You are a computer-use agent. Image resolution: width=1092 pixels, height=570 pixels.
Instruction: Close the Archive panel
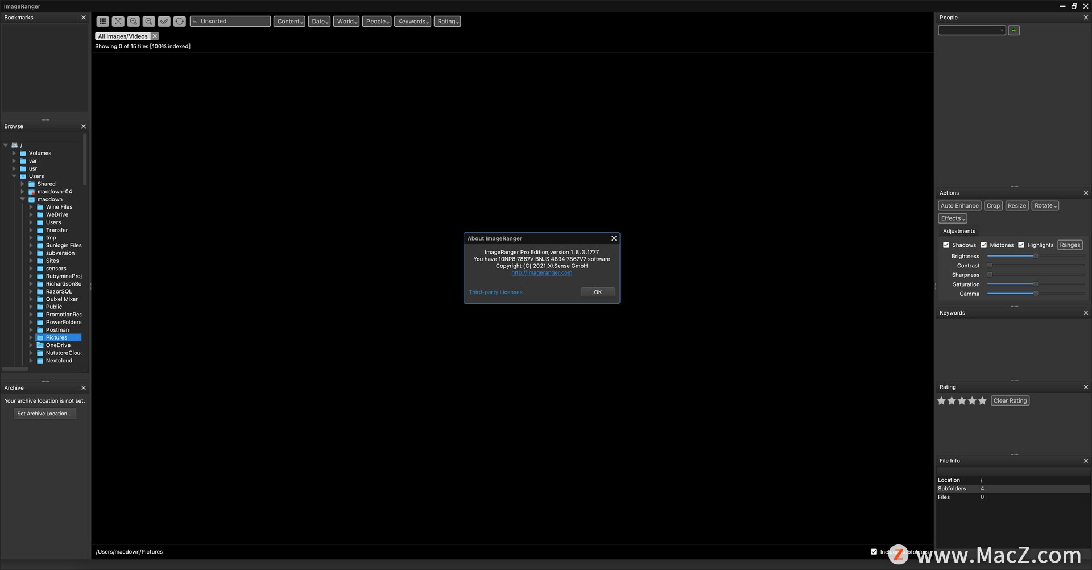tap(84, 388)
